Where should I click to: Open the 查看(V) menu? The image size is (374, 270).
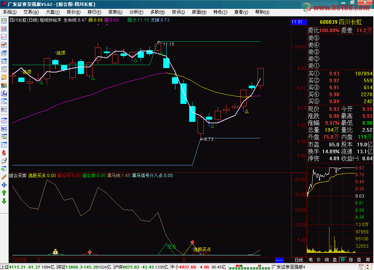pos(241,12)
